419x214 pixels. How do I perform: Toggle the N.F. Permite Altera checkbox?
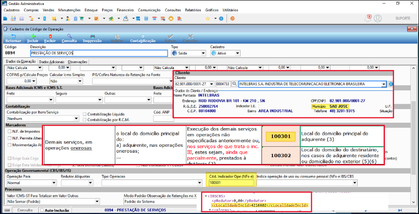(x=10, y=138)
